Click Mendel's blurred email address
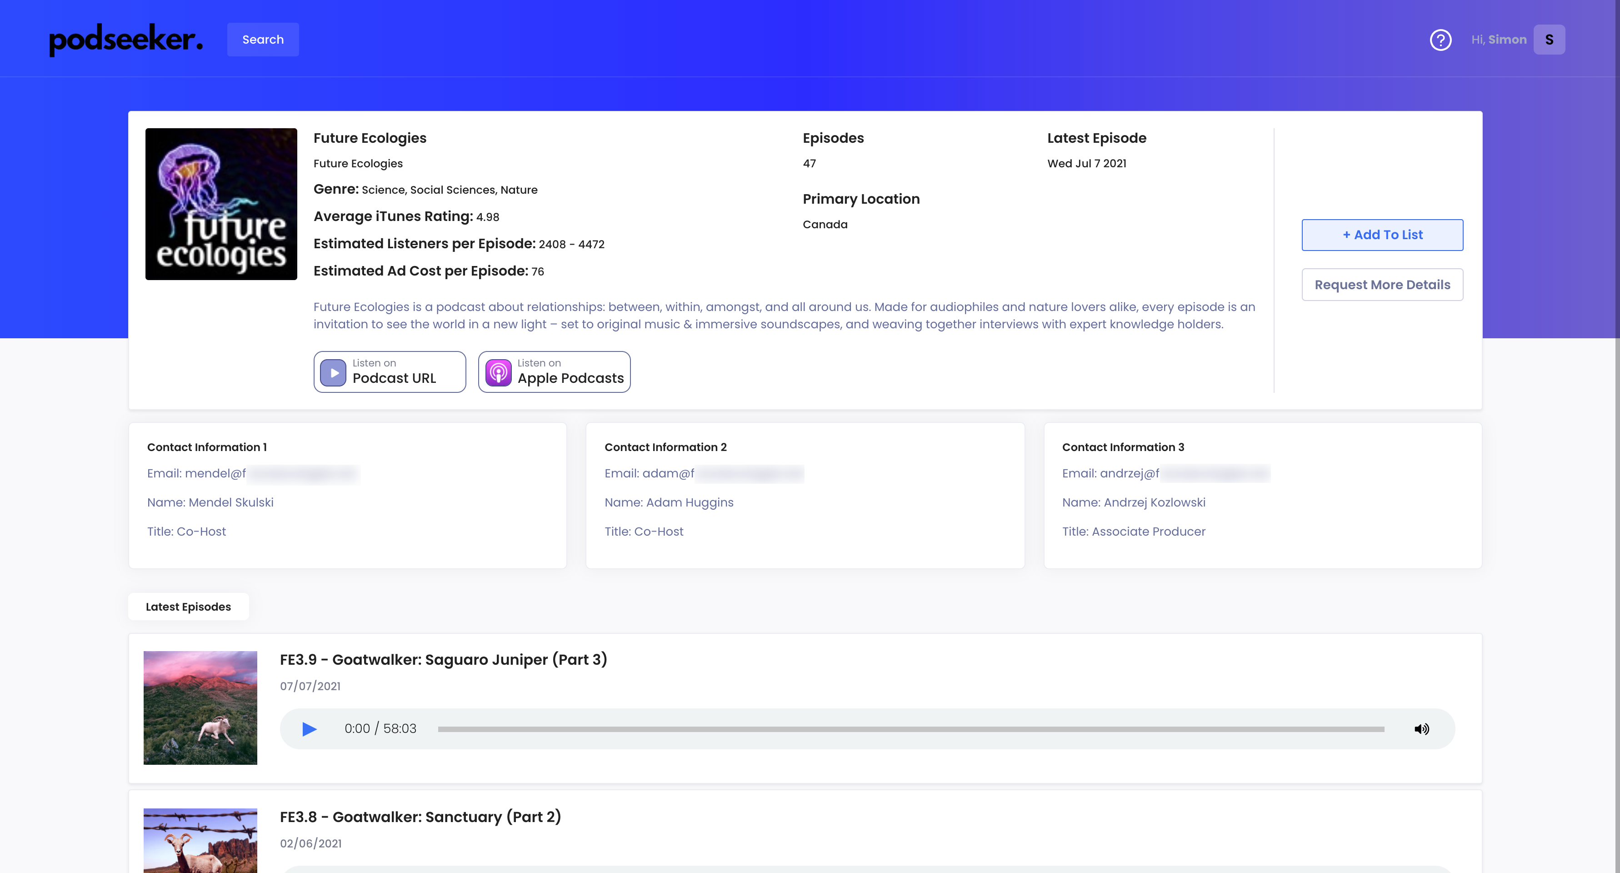This screenshot has width=1620, height=873. tap(303, 473)
